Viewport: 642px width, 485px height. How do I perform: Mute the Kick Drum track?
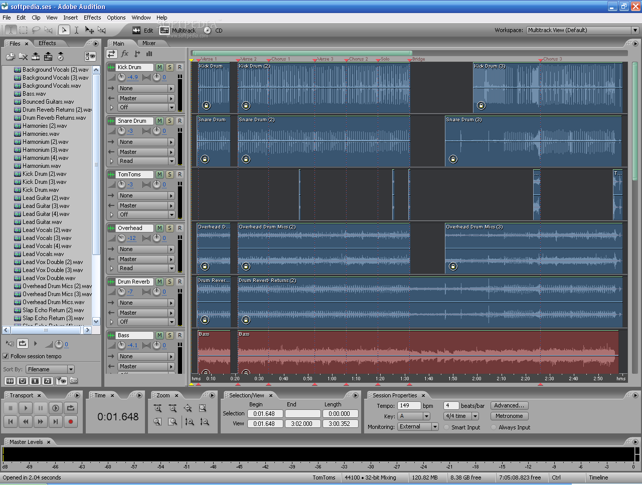coord(159,67)
